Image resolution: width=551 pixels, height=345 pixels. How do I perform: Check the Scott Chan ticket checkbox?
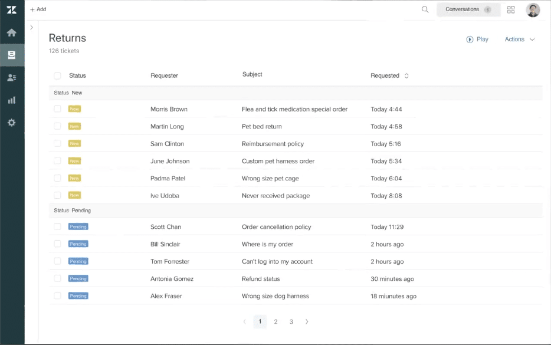click(x=57, y=226)
